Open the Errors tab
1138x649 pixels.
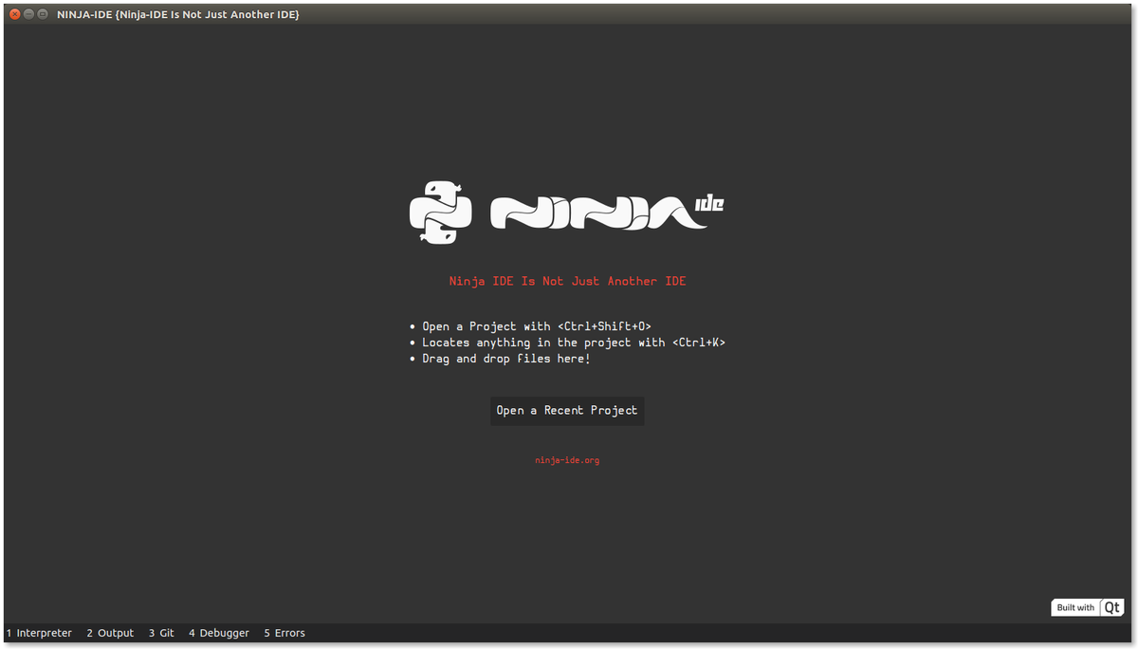[284, 633]
